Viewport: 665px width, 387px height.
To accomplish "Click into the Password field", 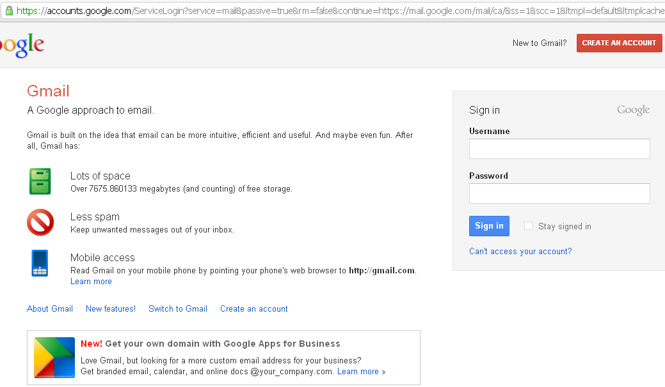I will click(559, 193).
